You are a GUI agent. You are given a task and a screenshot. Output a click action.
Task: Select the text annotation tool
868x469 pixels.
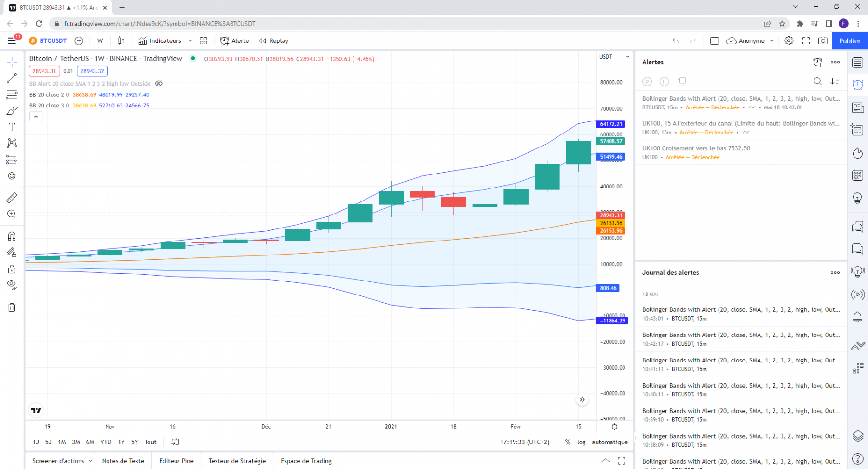pyautogui.click(x=12, y=127)
